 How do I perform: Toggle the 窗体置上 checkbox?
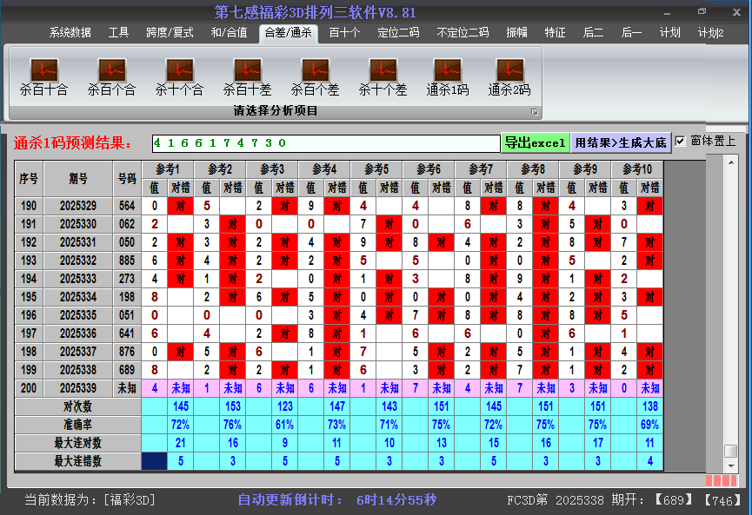click(x=681, y=142)
